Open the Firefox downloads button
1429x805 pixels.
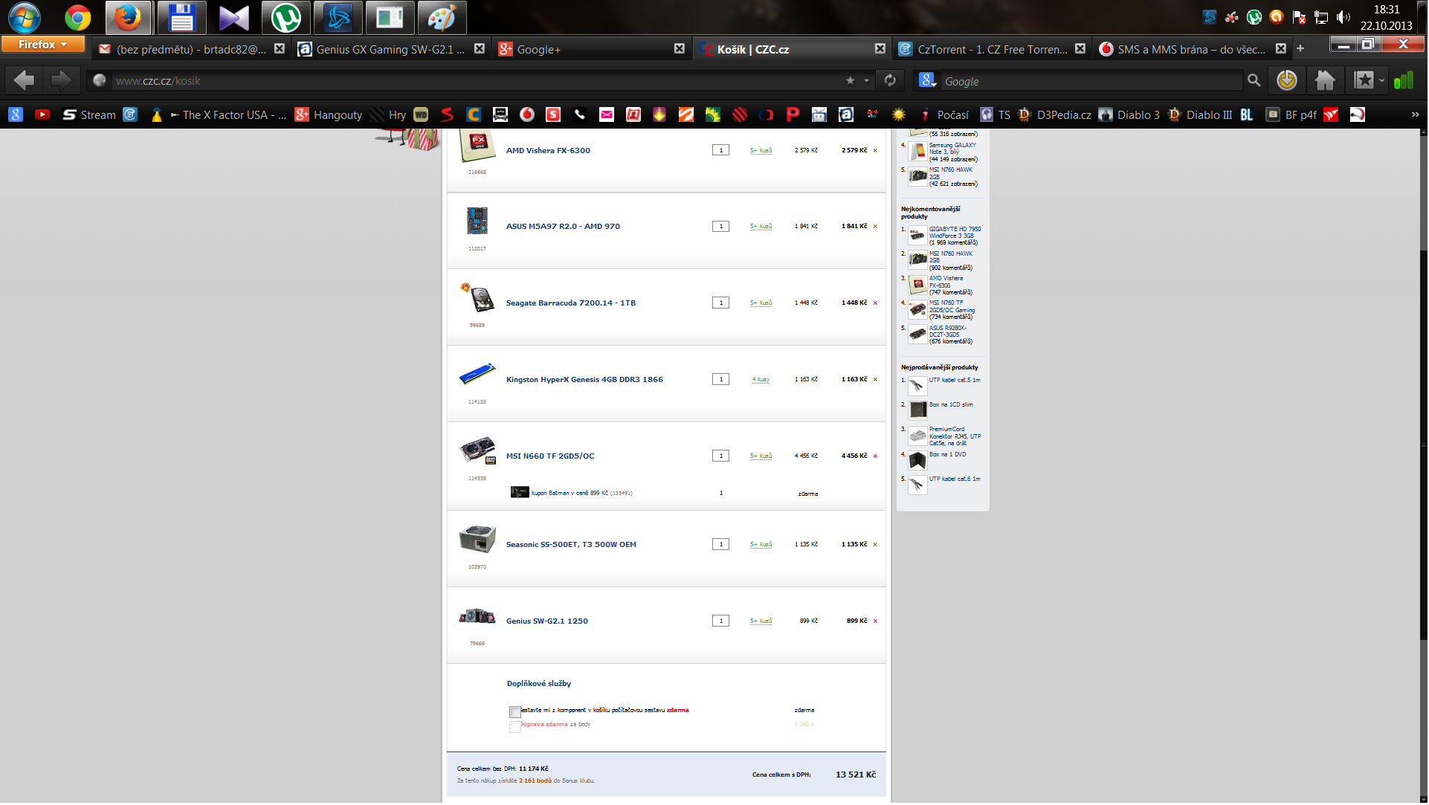point(1287,80)
